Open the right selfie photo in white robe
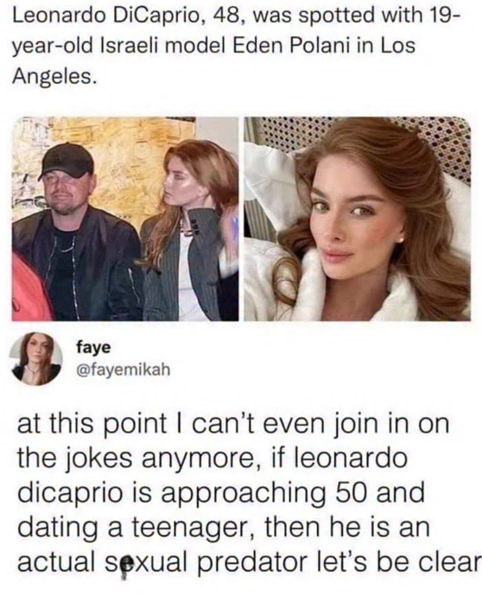 pyautogui.click(x=357, y=219)
